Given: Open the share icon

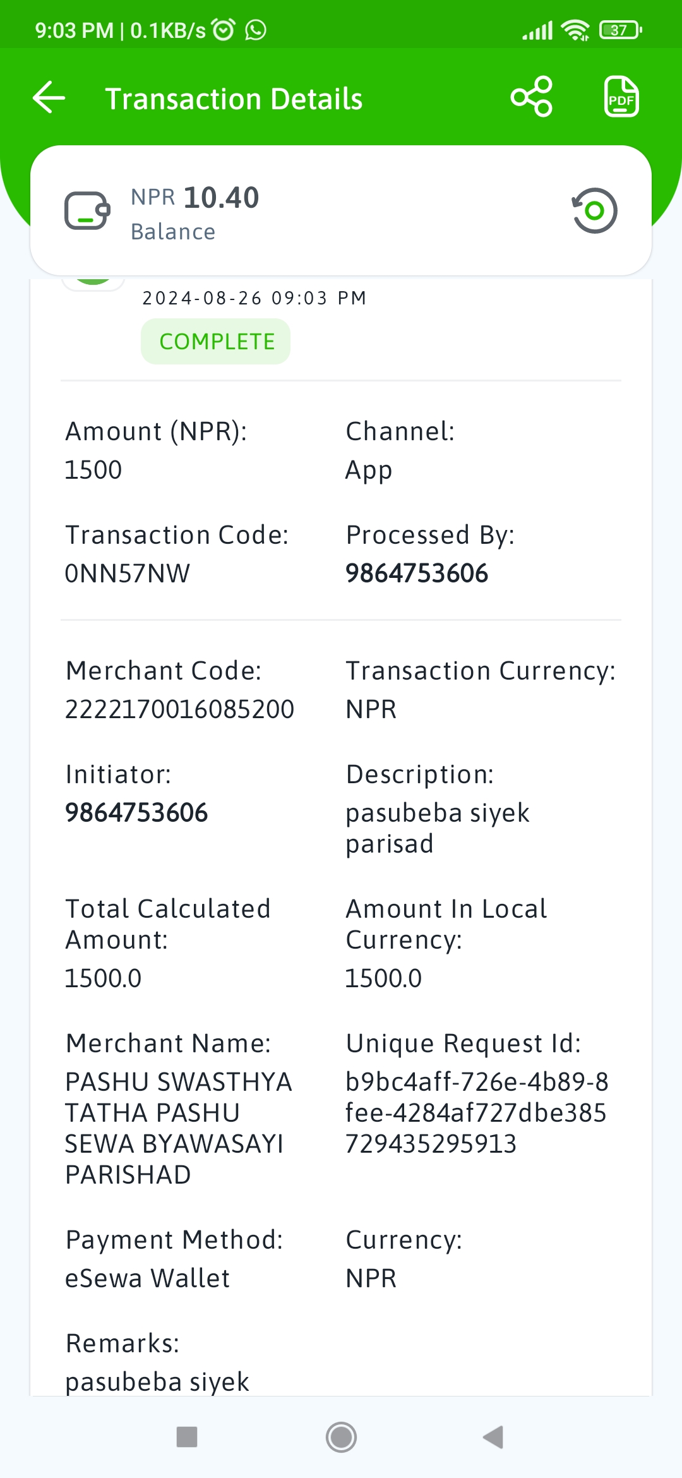Looking at the screenshot, I should coord(532,97).
